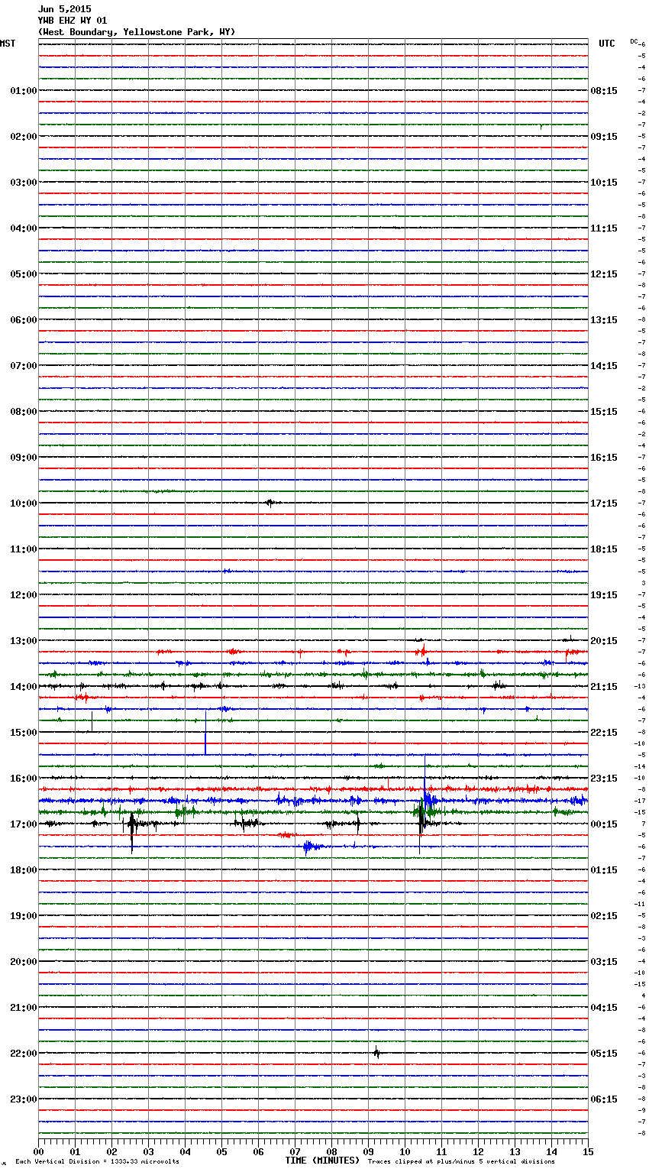Select the 04:00 MST time label
The image size is (649, 1172).
tap(23, 228)
